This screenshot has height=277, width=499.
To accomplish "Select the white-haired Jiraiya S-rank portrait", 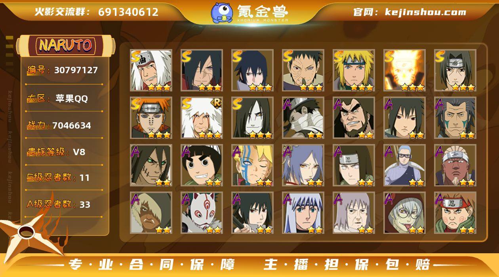I will tap(151, 70).
